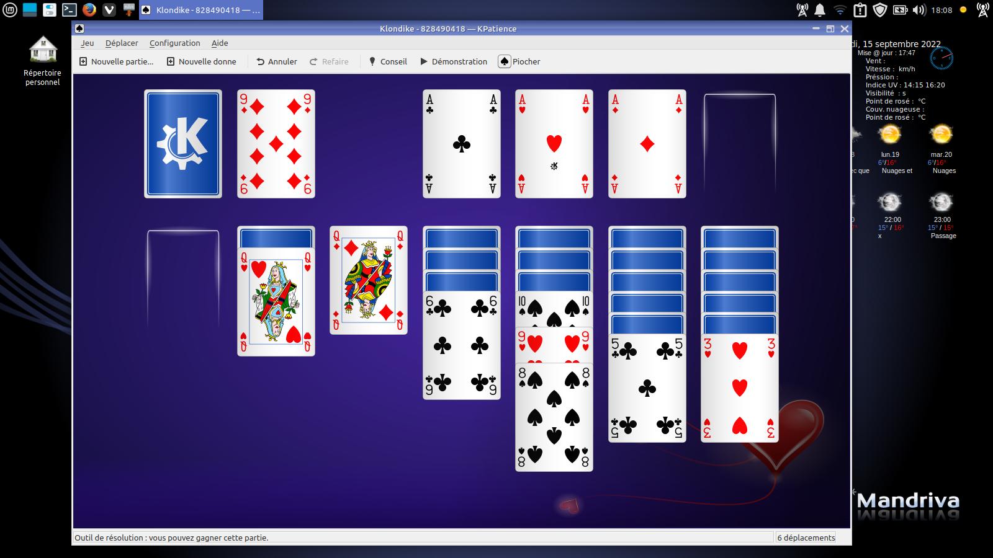993x558 pixels.
Task: Click the KPatience window menu icon
Action: pos(79,29)
